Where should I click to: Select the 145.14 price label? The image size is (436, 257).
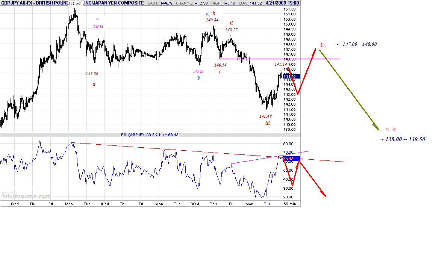pyautogui.click(x=281, y=65)
